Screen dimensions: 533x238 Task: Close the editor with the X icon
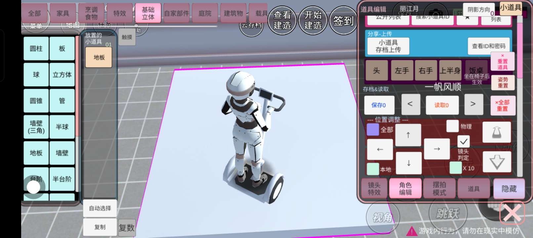[512, 213]
